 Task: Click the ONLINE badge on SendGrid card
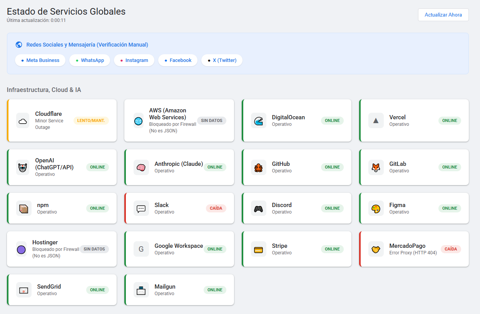point(97,290)
